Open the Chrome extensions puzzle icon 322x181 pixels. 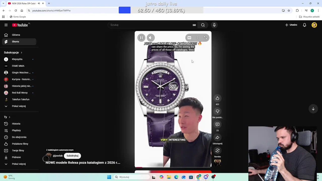click(x=297, y=11)
